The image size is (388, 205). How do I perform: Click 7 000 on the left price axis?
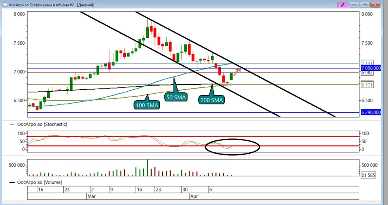click(x=19, y=72)
